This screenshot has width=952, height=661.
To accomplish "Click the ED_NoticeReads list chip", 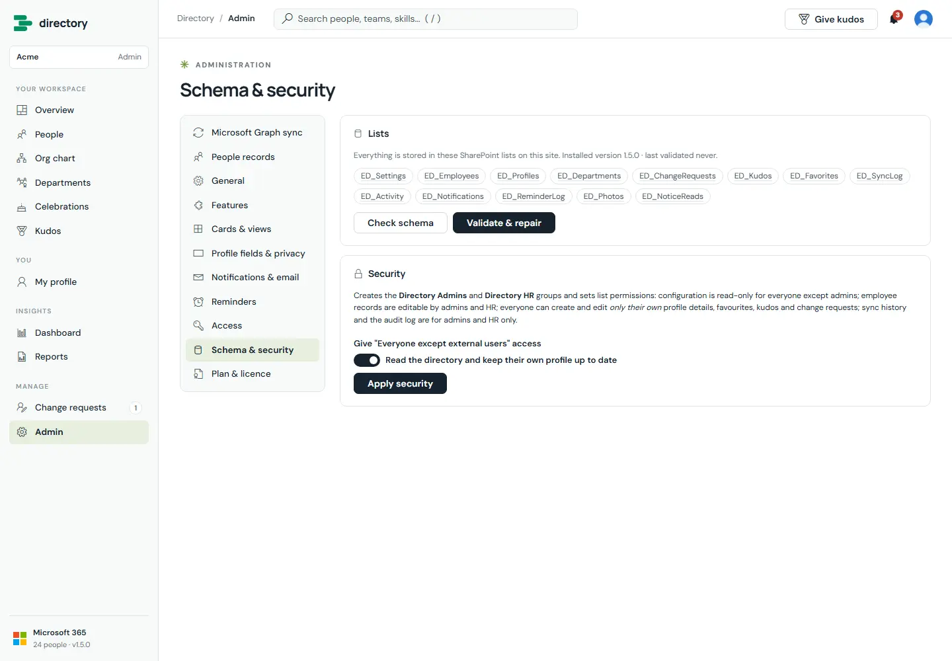I will tap(672, 196).
